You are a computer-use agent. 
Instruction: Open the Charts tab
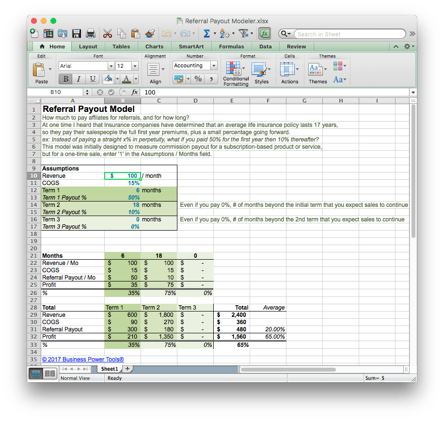pyautogui.click(x=155, y=47)
